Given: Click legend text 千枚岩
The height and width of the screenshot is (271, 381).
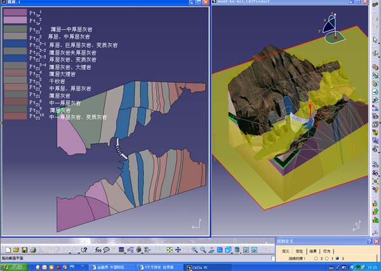Looking at the screenshot, I should [x=57, y=81].
